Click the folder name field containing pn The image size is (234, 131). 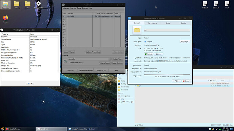pyautogui.click(x=167, y=30)
